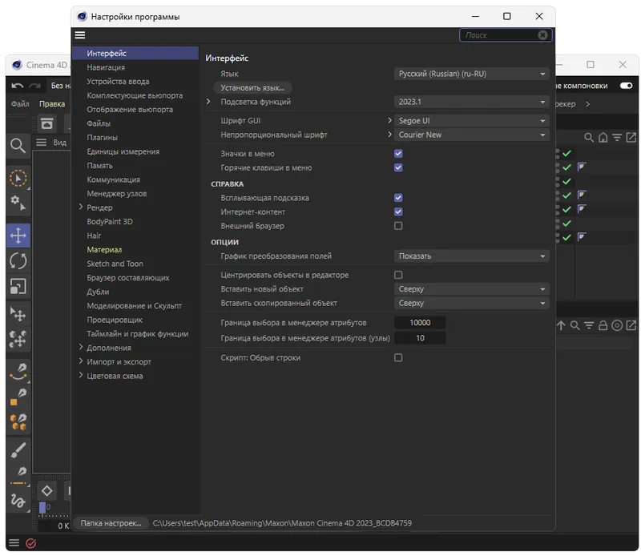Open the Вид menu of the viewport
Image resolution: width=641 pixels, height=556 pixels.
coord(59,143)
